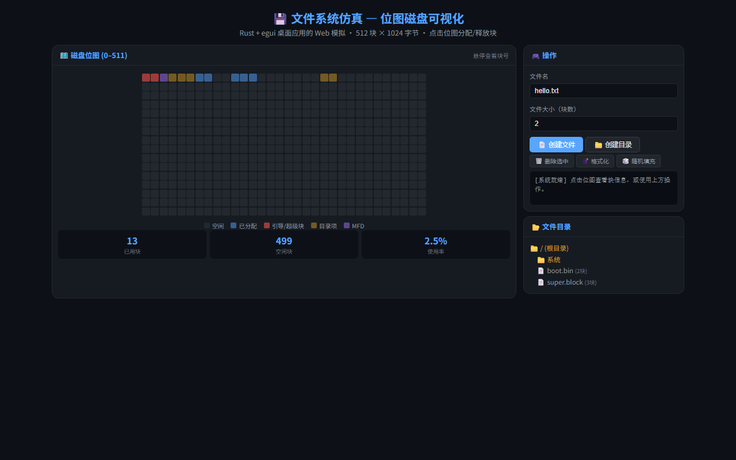Open the 系统 folder in directory tree
The height and width of the screenshot is (460, 736).
[607, 260]
